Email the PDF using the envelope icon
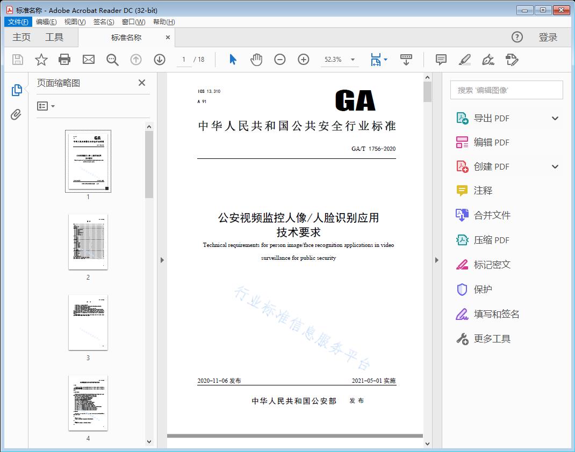 88,60
